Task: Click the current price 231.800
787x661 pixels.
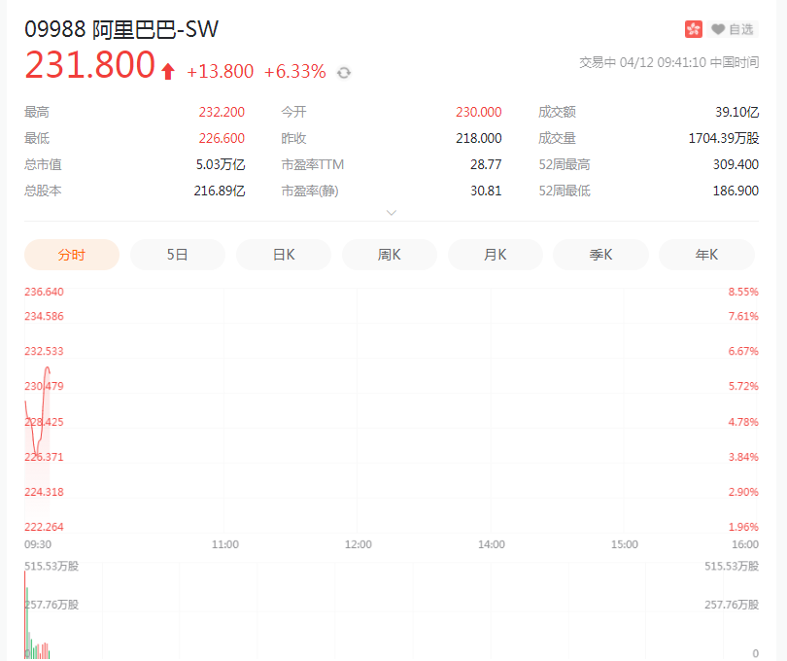Action: pos(89,66)
